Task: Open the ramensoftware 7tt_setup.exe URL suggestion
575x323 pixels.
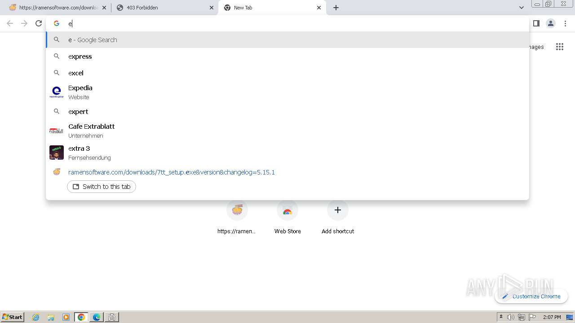Action: 287,172
